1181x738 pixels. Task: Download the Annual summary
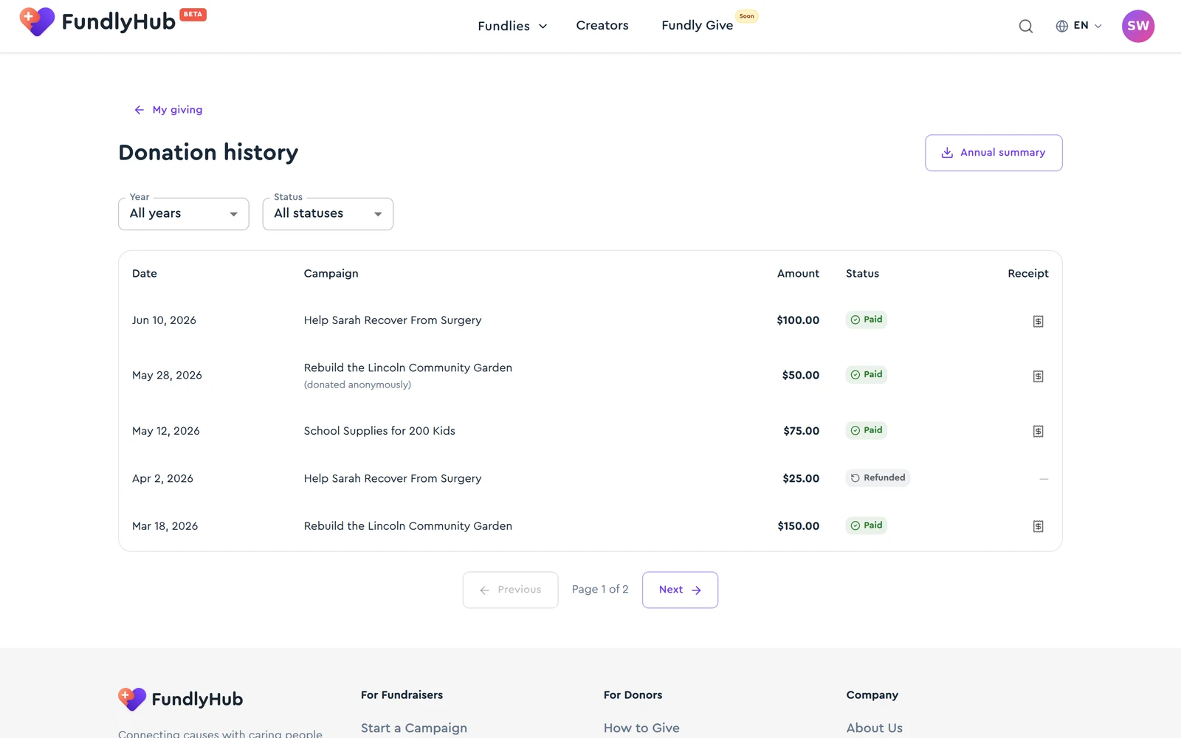coord(994,153)
